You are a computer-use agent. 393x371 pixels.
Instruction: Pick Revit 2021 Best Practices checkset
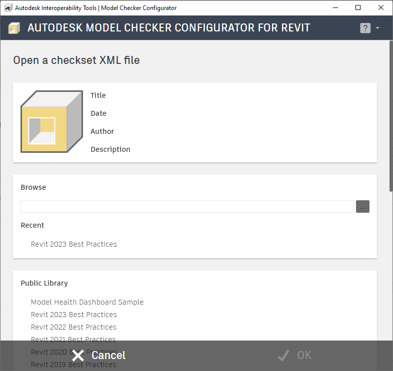point(73,339)
